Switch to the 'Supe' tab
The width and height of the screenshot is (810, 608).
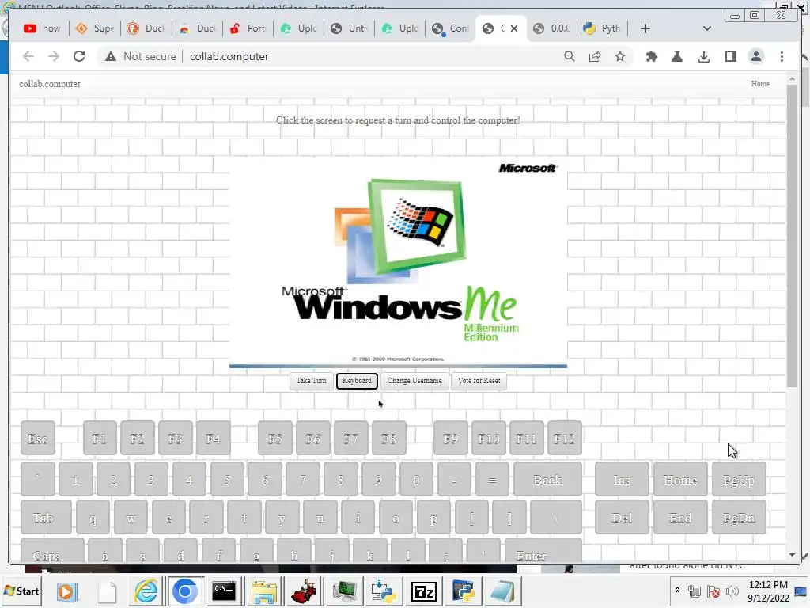tap(95, 28)
